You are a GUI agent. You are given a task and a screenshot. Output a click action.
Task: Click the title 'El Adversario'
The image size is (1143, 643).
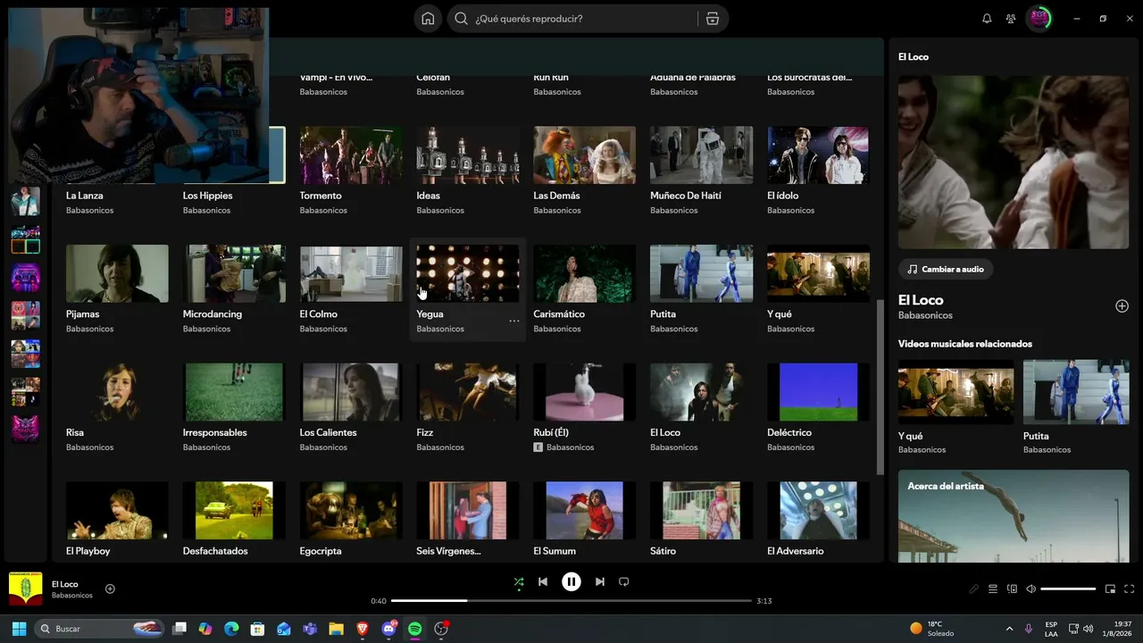click(796, 551)
